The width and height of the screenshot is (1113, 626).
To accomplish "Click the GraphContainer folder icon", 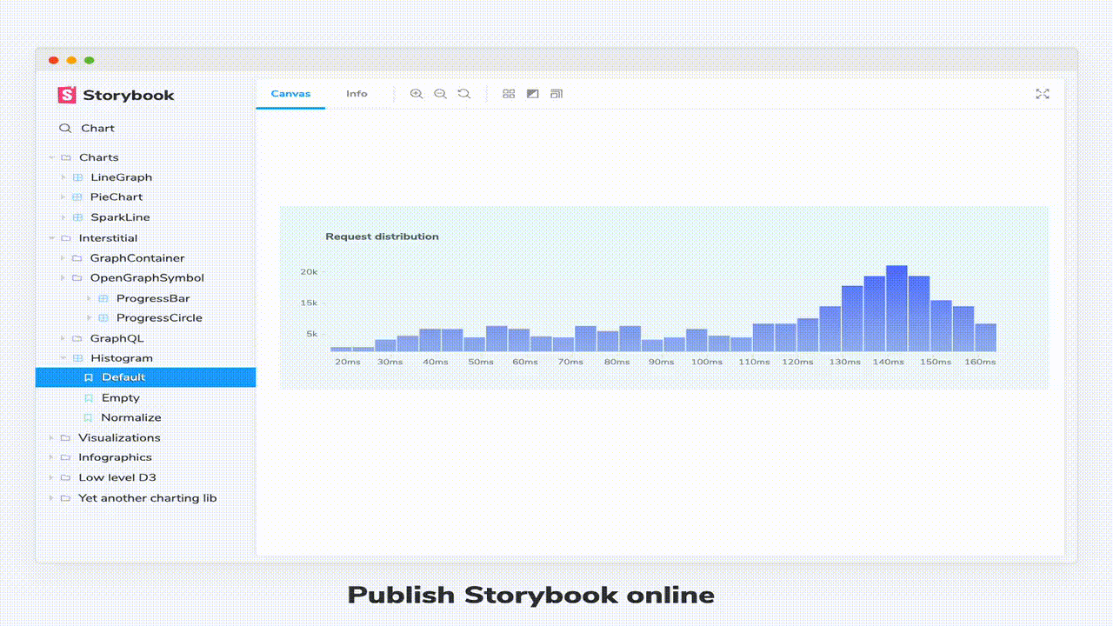I will click(x=77, y=258).
